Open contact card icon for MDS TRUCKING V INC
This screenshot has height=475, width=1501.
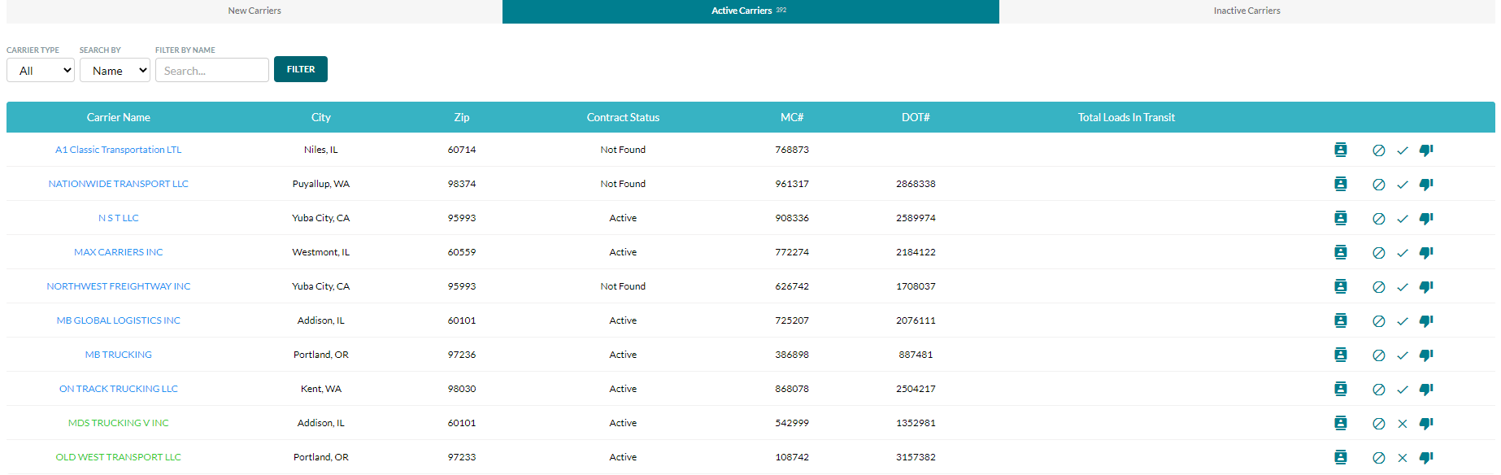click(x=1341, y=423)
